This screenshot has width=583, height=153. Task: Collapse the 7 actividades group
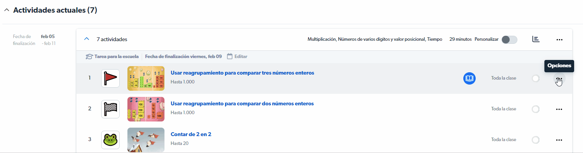coord(86,39)
